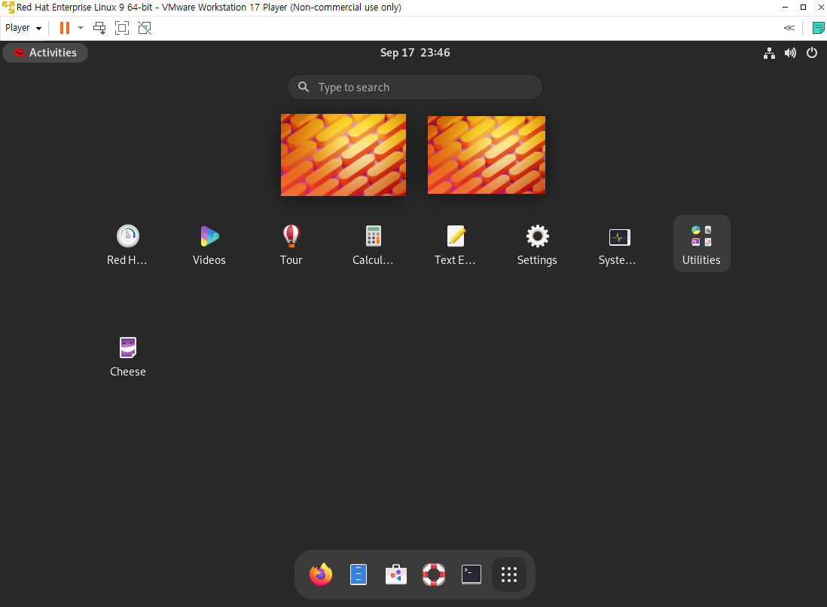827x607 pixels.
Task: Open the Utilities app folder
Action: coord(701,243)
